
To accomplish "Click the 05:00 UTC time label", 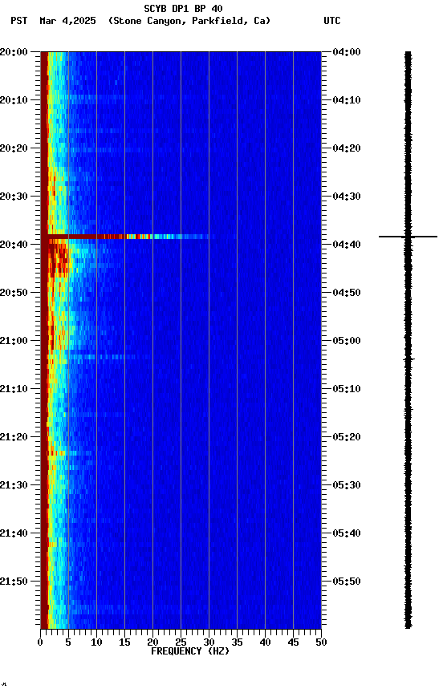I will pos(347,341).
